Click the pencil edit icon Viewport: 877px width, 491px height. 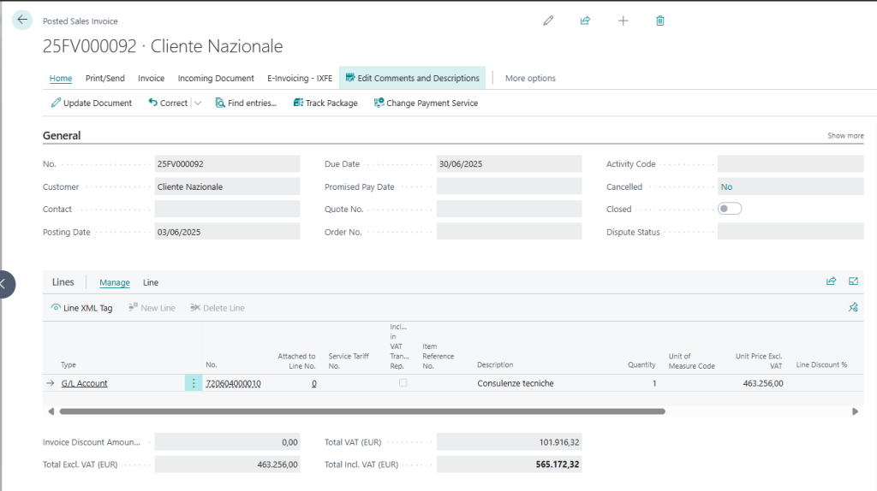[548, 21]
